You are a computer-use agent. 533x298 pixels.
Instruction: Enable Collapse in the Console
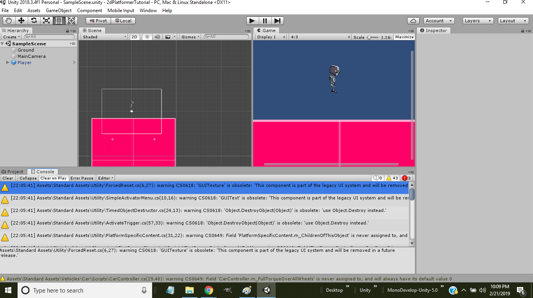(x=28, y=178)
